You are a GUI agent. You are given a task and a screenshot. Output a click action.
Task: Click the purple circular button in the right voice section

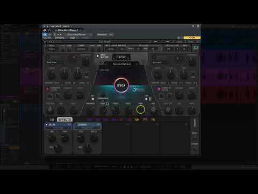click(x=159, y=89)
